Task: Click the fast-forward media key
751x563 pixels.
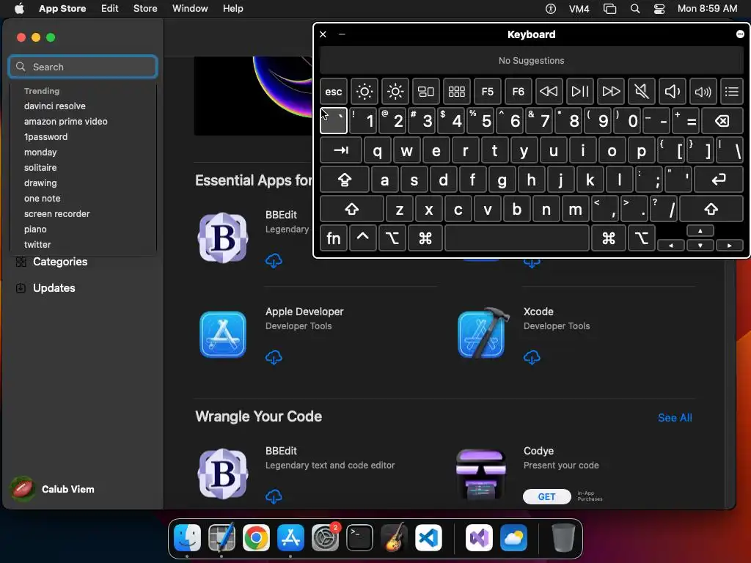Action: [611, 92]
